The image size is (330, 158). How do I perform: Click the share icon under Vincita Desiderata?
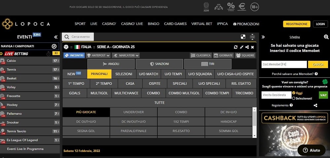tap(315, 105)
